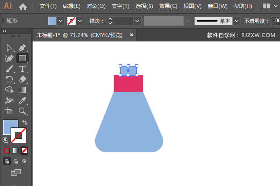Select the Curvature tool

(x=9, y=58)
